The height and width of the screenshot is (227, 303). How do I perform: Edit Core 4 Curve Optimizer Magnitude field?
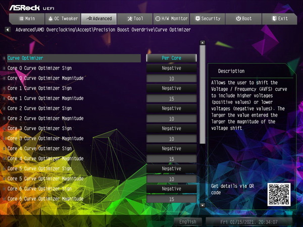tap(172, 159)
